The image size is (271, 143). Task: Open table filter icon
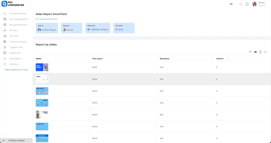tap(250, 52)
